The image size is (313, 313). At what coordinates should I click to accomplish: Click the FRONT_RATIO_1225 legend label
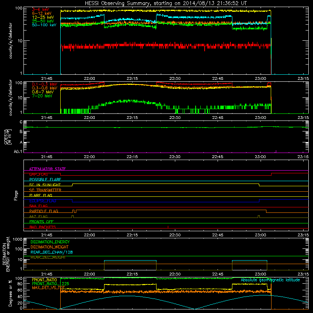click(50, 284)
